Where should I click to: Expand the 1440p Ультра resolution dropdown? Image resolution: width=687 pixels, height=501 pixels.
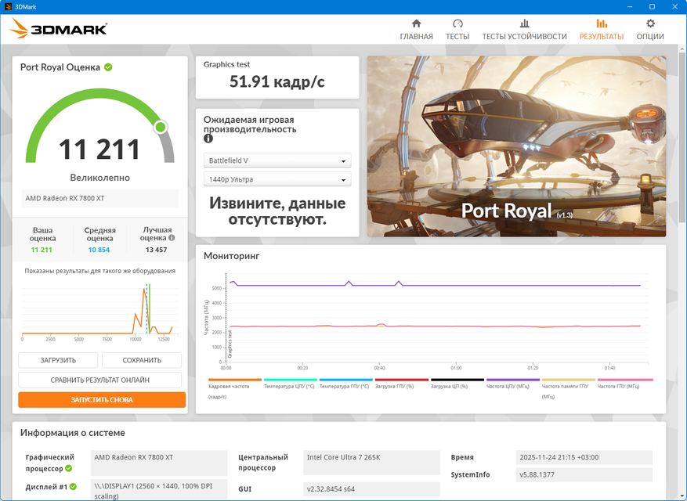pos(277,179)
